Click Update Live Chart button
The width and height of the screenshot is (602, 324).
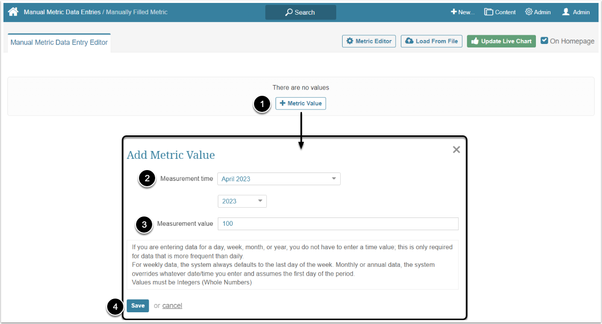501,41
